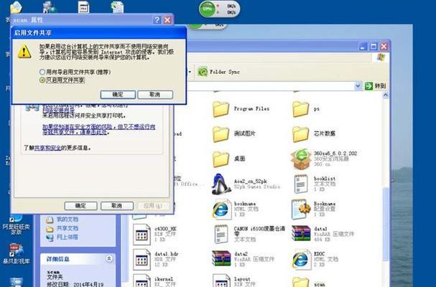Open the 共享和安全 help link
Screen dimensions: 436x287
pyautogui.click(x=47, y=148)
